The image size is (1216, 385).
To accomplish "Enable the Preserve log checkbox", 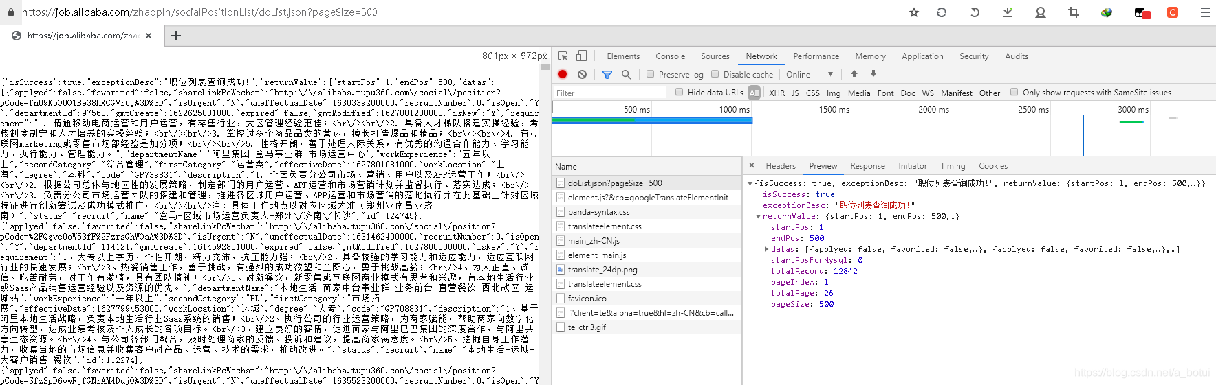I will tap(651, 74).
